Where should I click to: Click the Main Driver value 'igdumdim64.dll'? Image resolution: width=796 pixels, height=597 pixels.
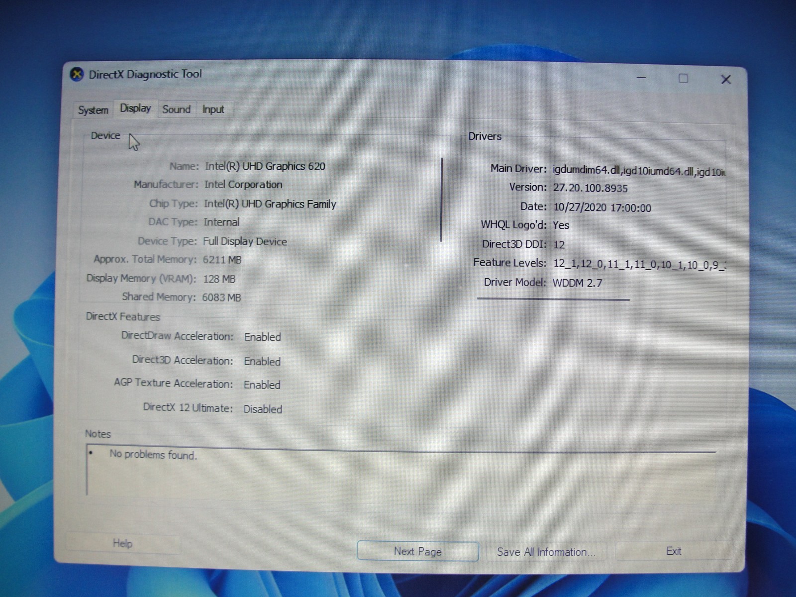pyautogui.click(x=587, y=170)
